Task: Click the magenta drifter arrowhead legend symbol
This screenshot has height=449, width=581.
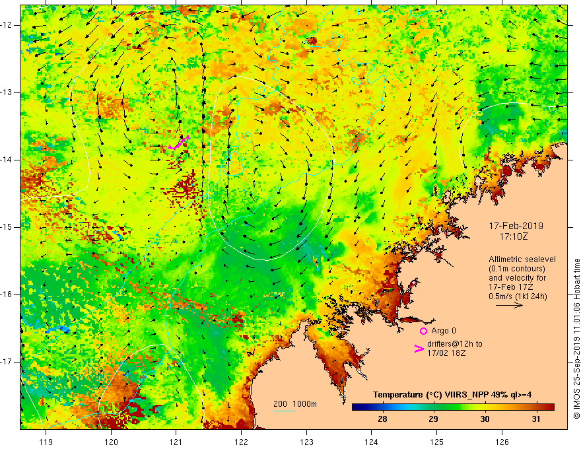Action: coord(419,348)
